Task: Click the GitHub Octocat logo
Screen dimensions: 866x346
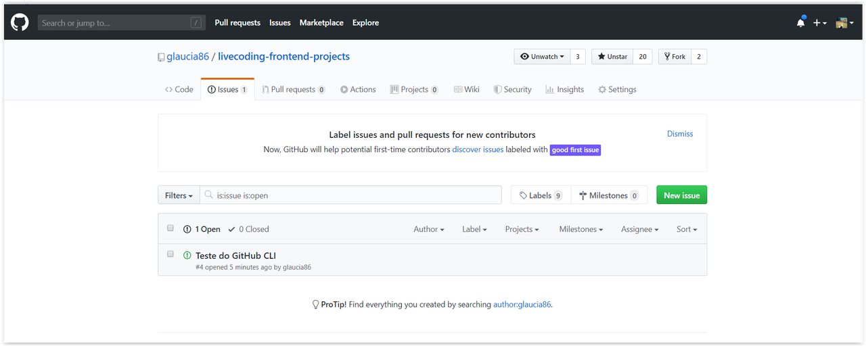Action: [20, 22]
